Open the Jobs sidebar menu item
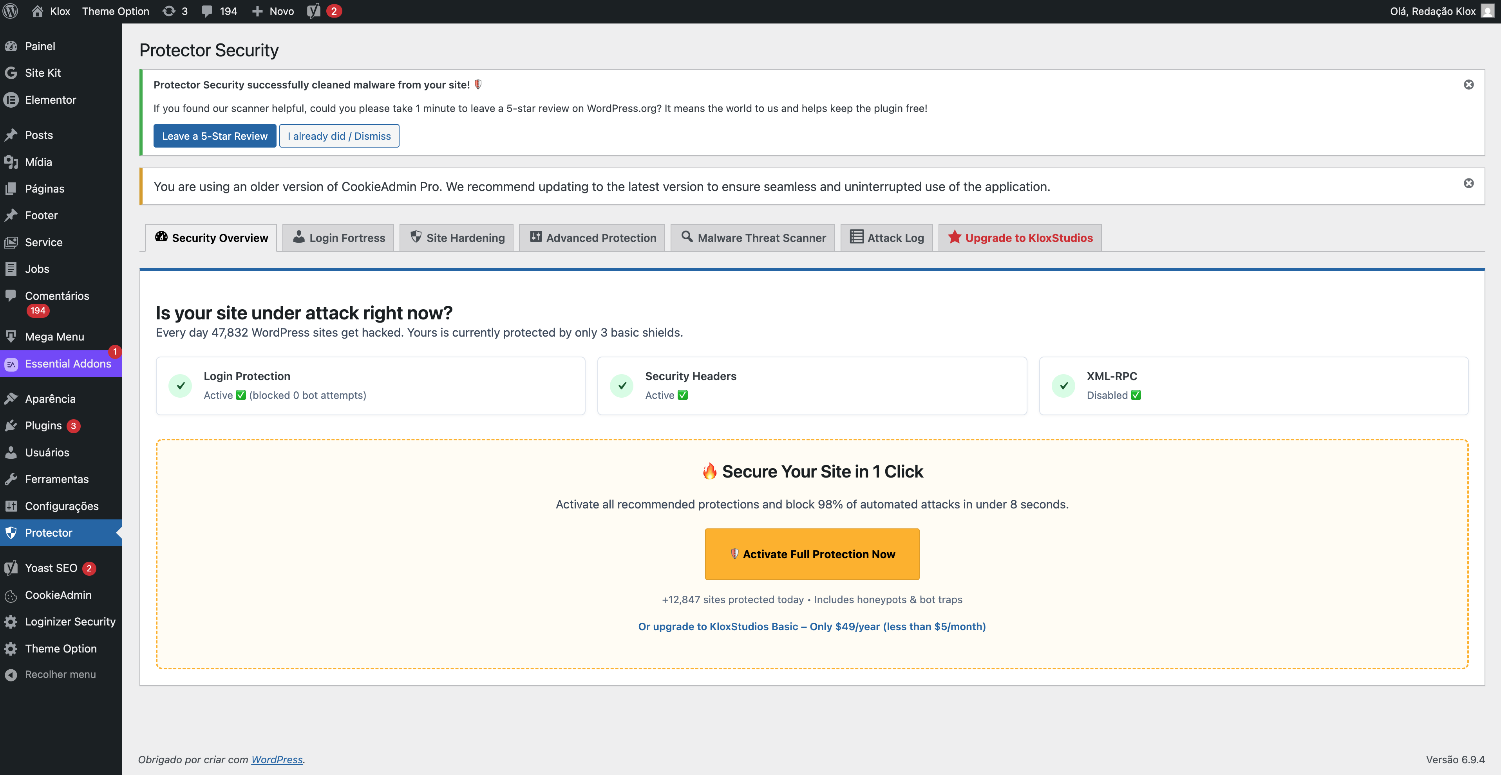 pos(61,269)
